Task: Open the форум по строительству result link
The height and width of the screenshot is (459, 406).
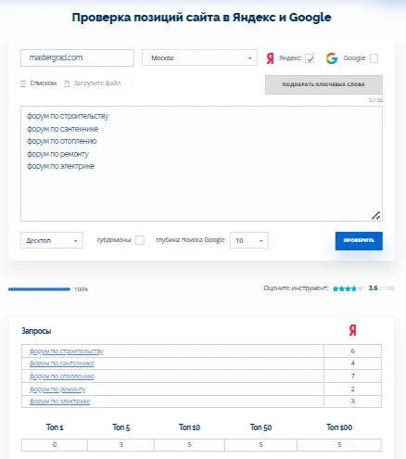Action: click(x=67, y=351)
